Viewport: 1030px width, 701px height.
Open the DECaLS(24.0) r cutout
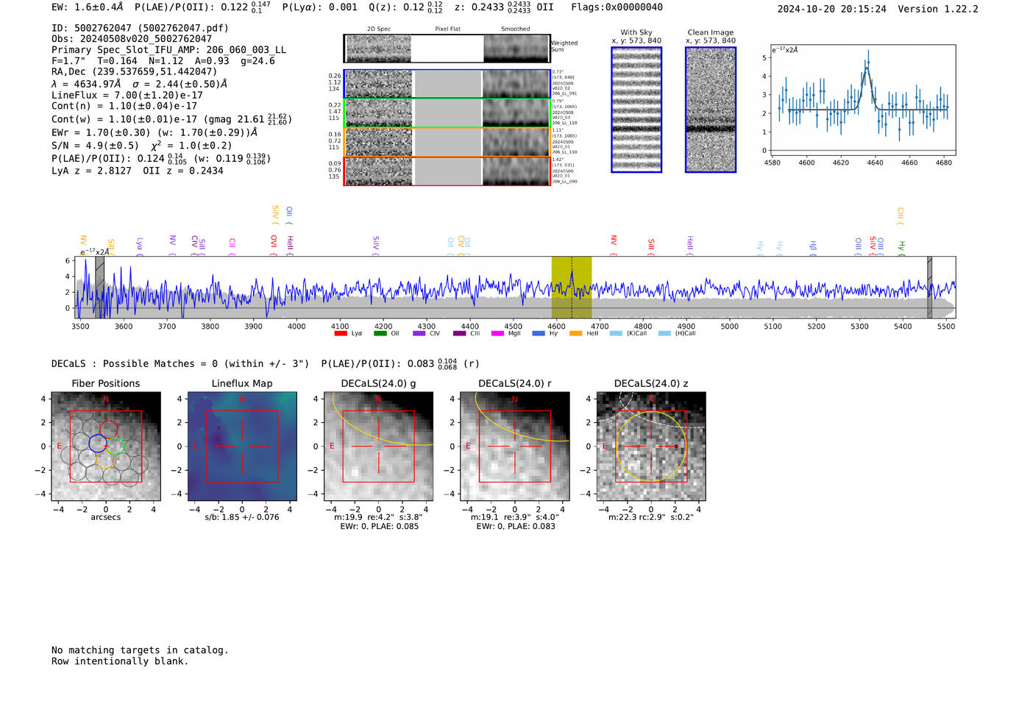514,446
